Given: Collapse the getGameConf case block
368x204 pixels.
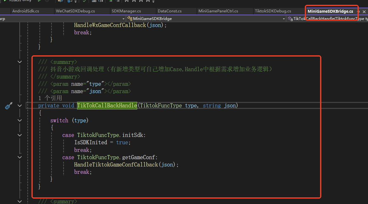Looking at the screenshot, I should click(x=20, y=157).
